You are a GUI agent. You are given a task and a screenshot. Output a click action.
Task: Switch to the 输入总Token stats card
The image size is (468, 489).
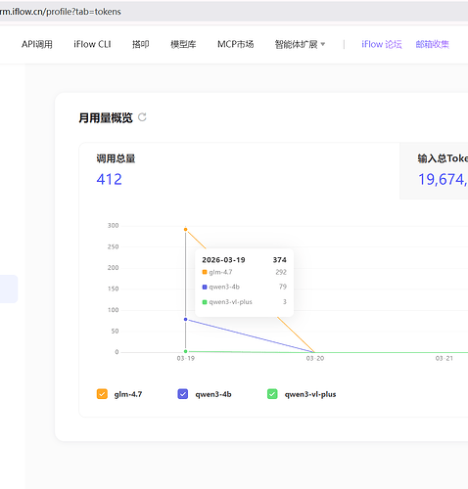(434, 171)
